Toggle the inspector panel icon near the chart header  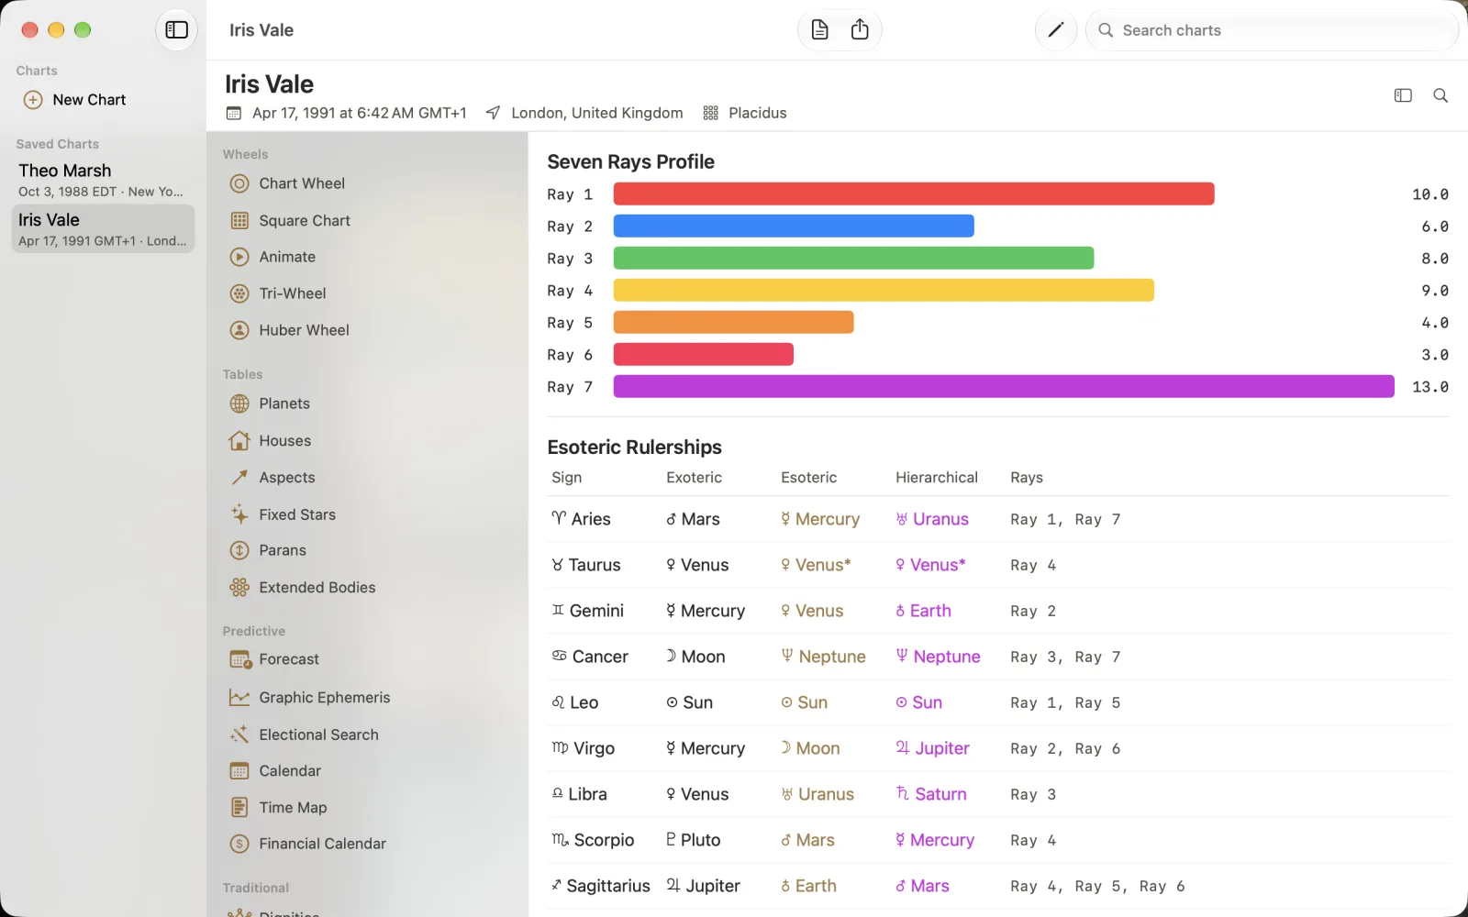pos(1403,95)
